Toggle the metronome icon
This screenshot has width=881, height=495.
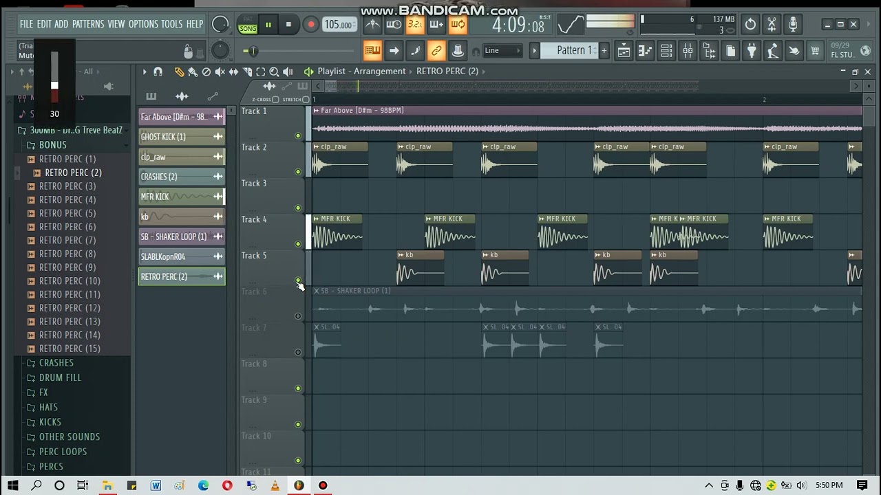coord(372,25)
